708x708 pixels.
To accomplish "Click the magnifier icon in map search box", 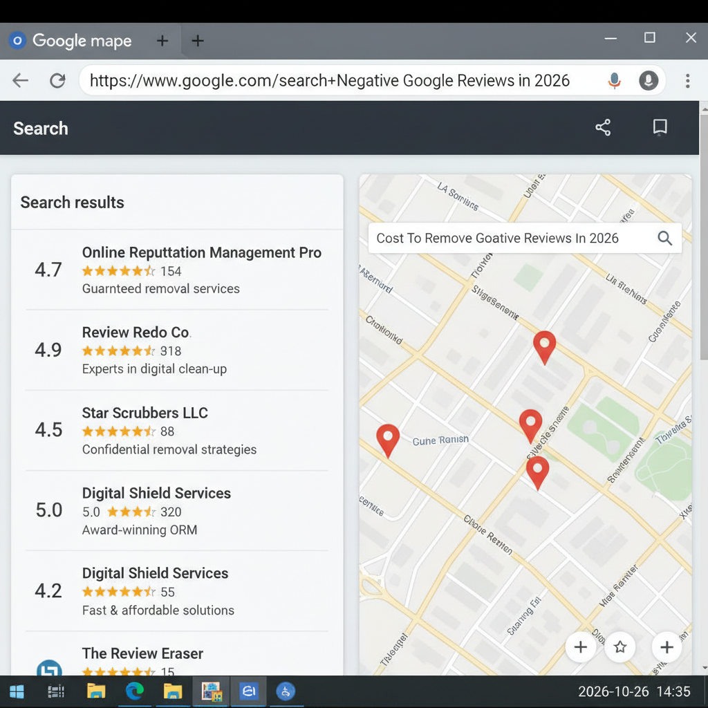I will (664, 238).
